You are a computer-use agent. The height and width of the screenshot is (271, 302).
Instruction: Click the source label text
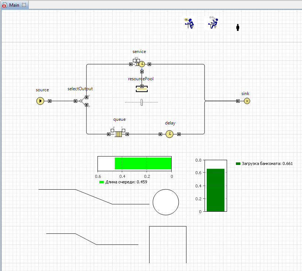[x=42, y=90]
